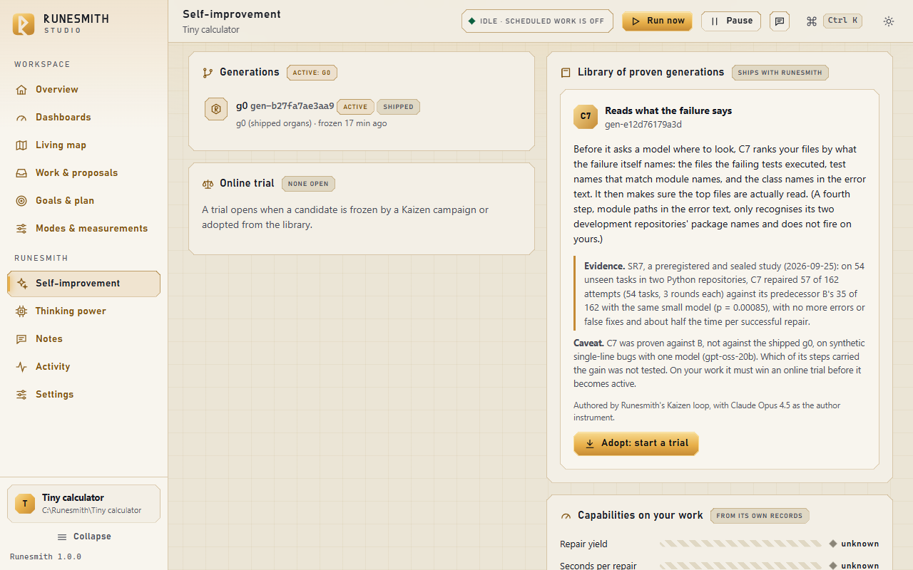Click the Tiny calculator T avatar
This screenshot has height=570, width=913.
25,504
